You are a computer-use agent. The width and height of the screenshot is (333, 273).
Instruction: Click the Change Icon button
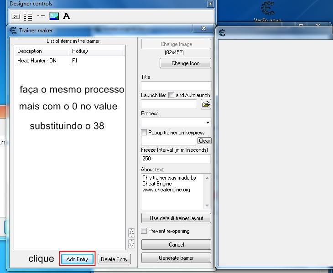pos(185,63)
